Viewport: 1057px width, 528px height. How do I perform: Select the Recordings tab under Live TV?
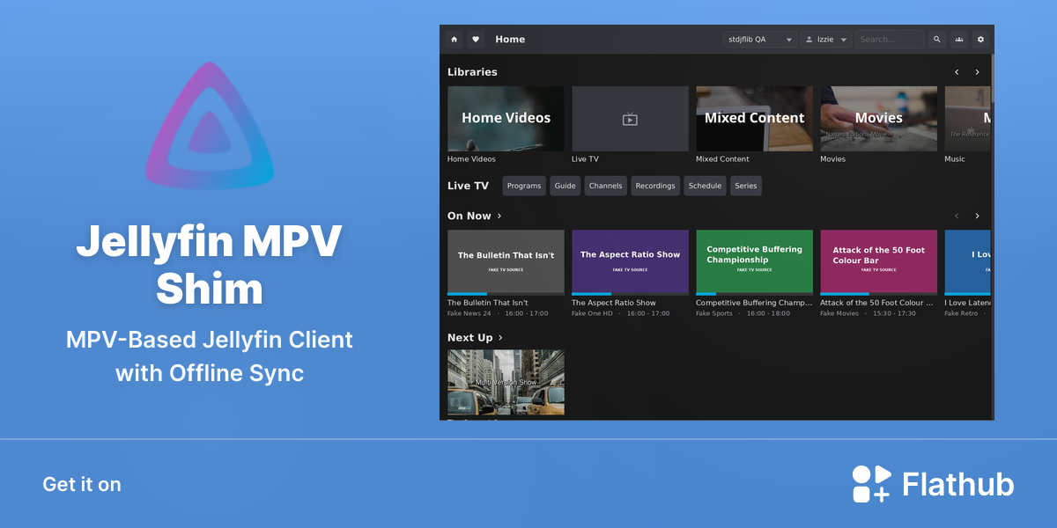click(655, 186)
